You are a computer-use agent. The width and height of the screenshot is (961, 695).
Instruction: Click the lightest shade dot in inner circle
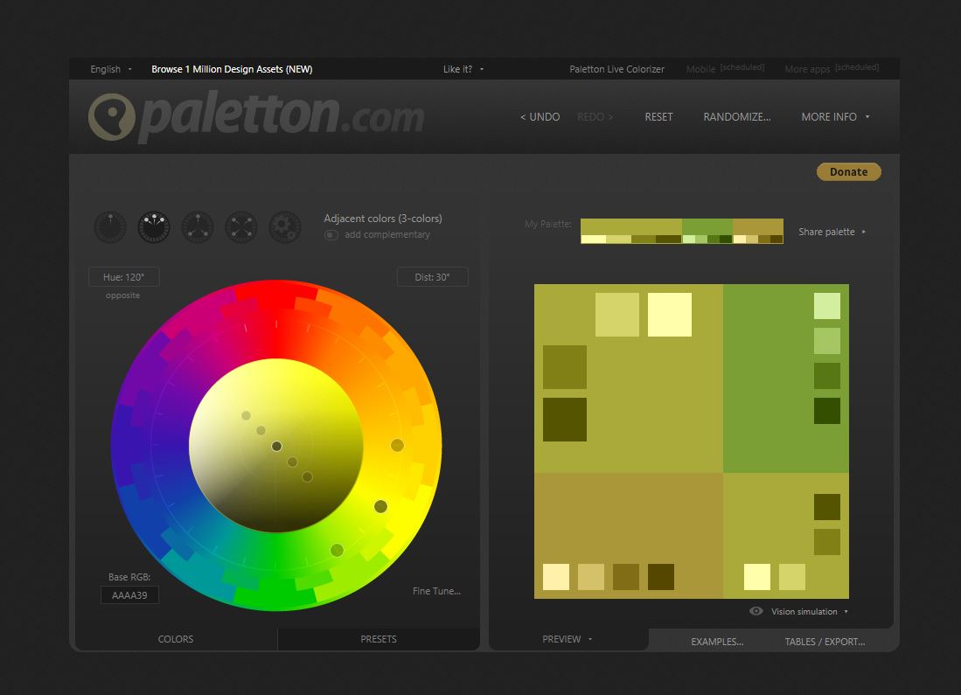(x=246, y=415)
